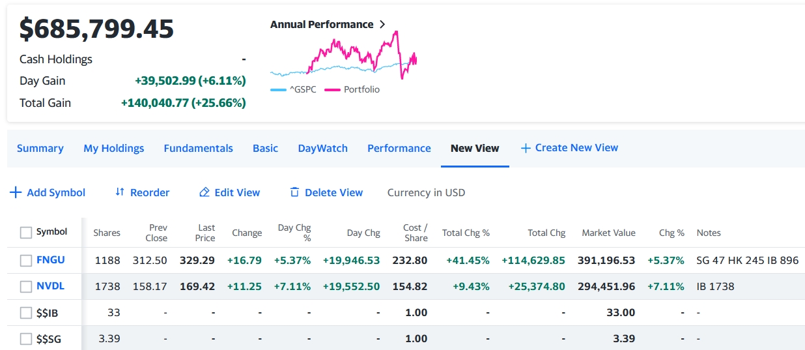Sort by Market Value column header
This screenshot has width=805, height=350.
(608, 233)
